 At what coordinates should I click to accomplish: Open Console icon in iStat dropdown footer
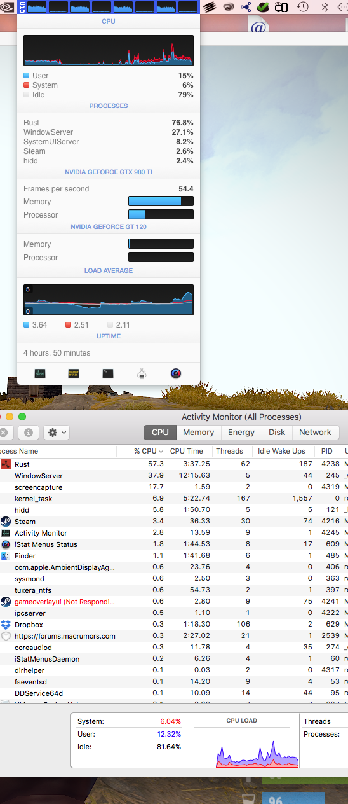[74, 373]
